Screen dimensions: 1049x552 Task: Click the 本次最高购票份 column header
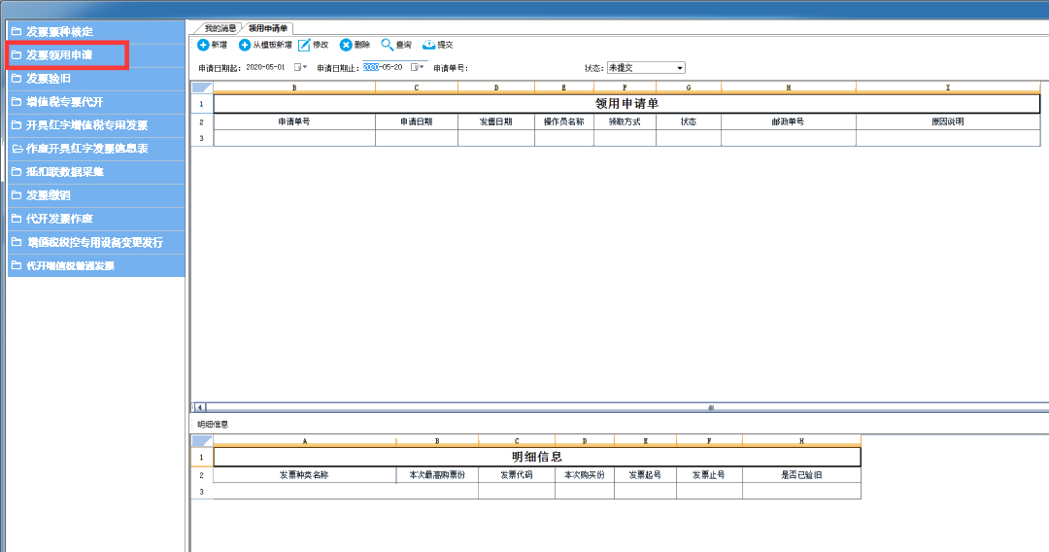pyautogui.click(x=437, y=475)
